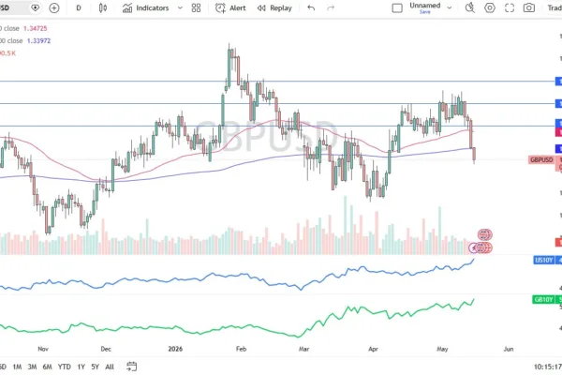Image resolution: width=562 pixels, height=375 pixels.
Task: Expand the chevron beside Unnamed layout
Action: click(x=449, y=7)
